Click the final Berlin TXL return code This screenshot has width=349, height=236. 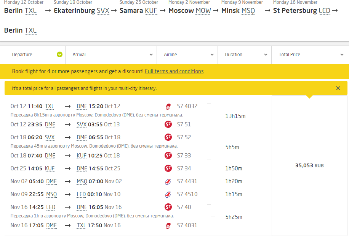pos(30,30)
